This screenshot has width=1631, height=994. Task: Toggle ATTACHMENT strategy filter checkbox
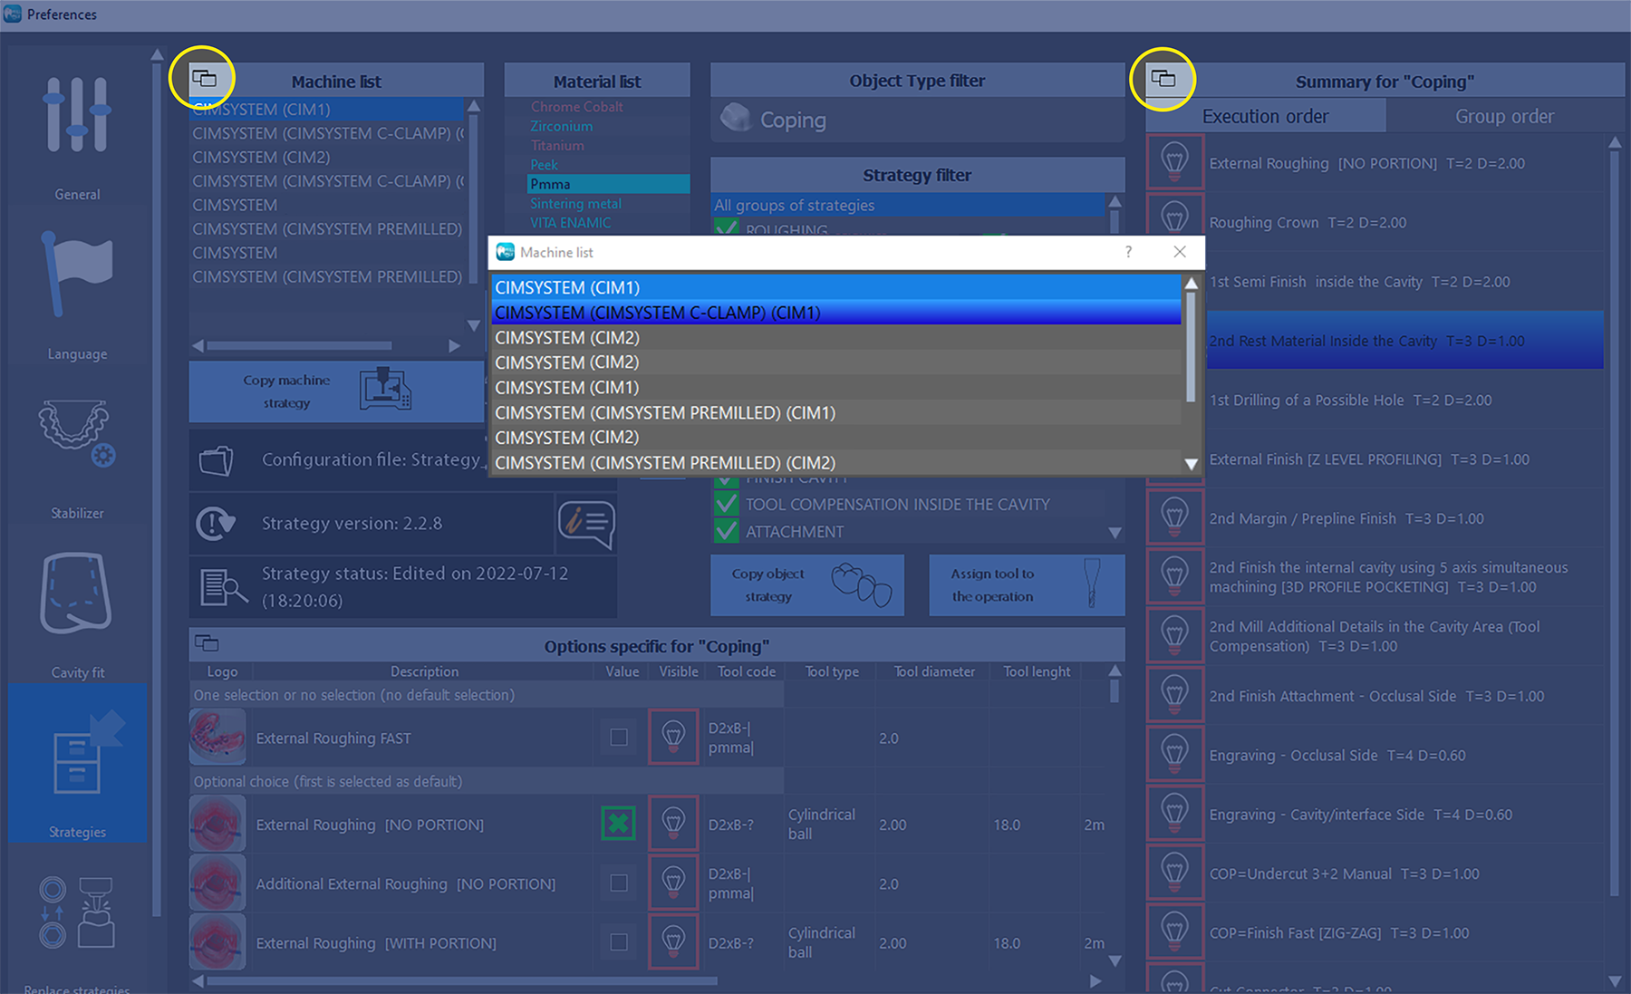click(727, 531)
